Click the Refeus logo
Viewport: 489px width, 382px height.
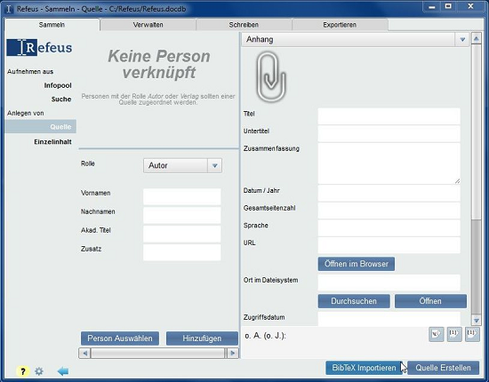tap(39, 47)
